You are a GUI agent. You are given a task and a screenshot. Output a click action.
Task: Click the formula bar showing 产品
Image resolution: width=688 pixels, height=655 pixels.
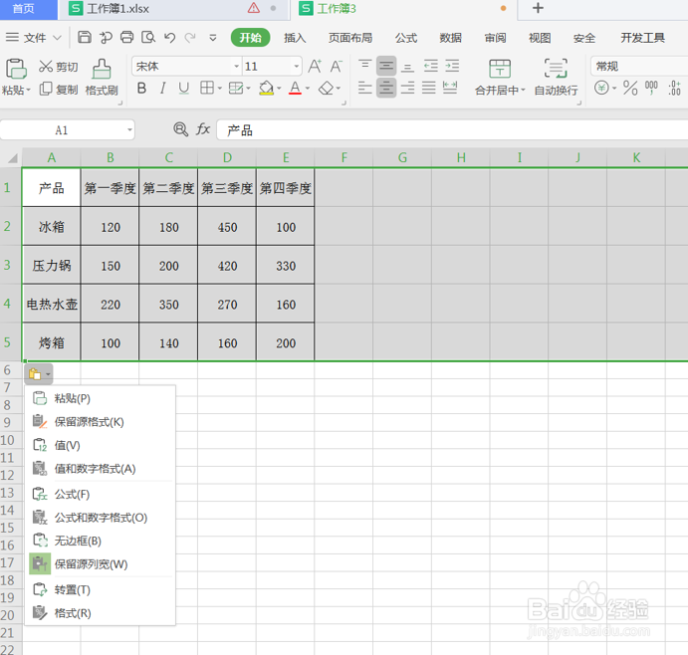(x=452, y=129)
